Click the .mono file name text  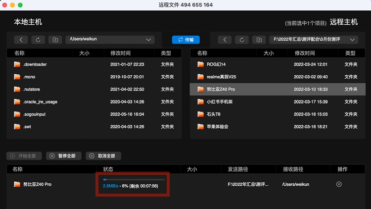[x=29, y=77]
